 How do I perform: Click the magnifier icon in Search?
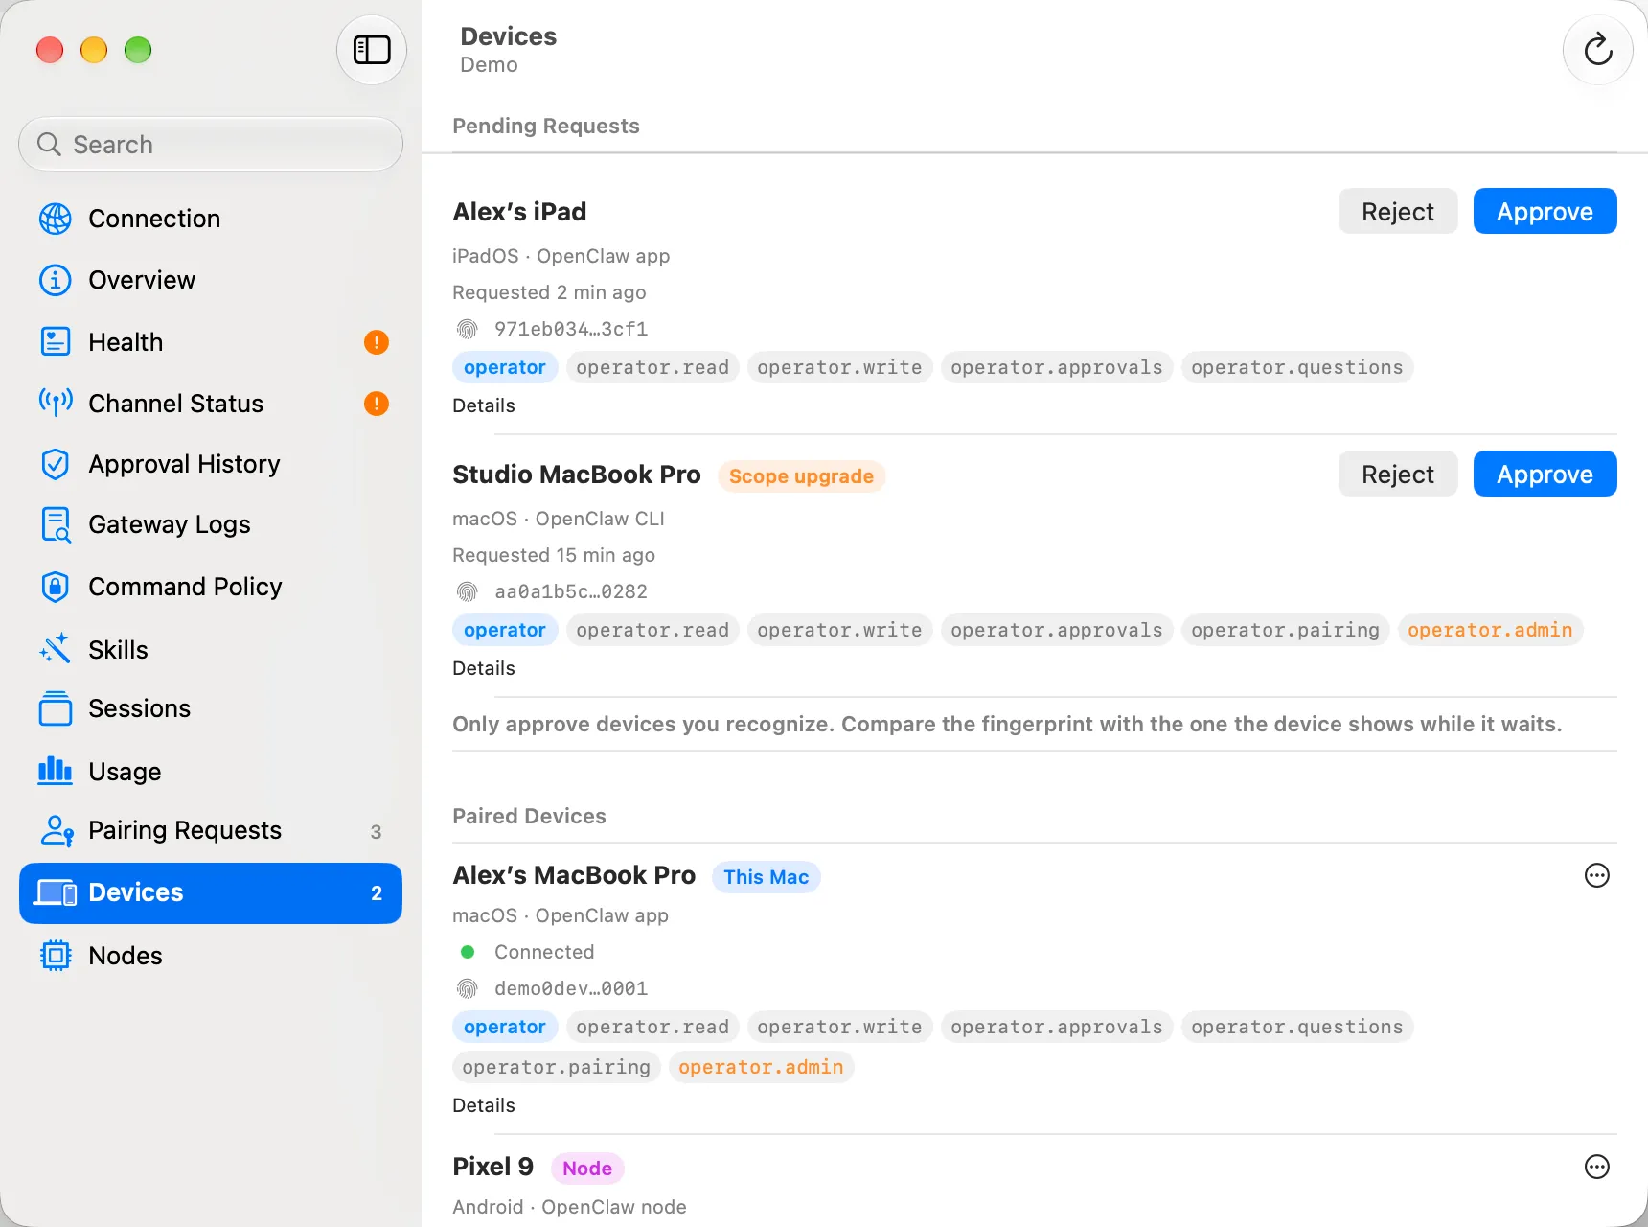49,144
